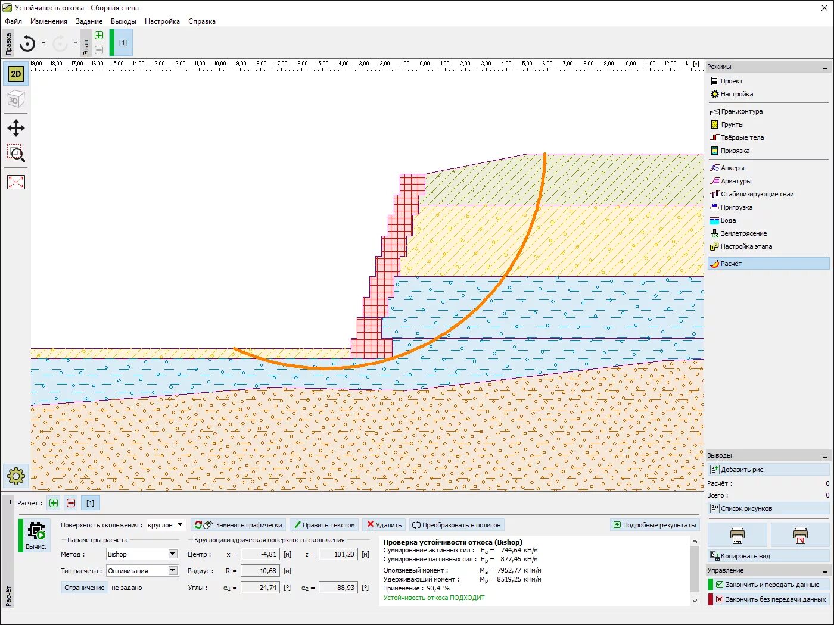Switch to 3D view mode
Screen dimensions: 834x625
pos(16,100)
